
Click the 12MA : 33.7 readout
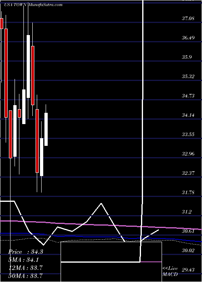click(25, 268)
